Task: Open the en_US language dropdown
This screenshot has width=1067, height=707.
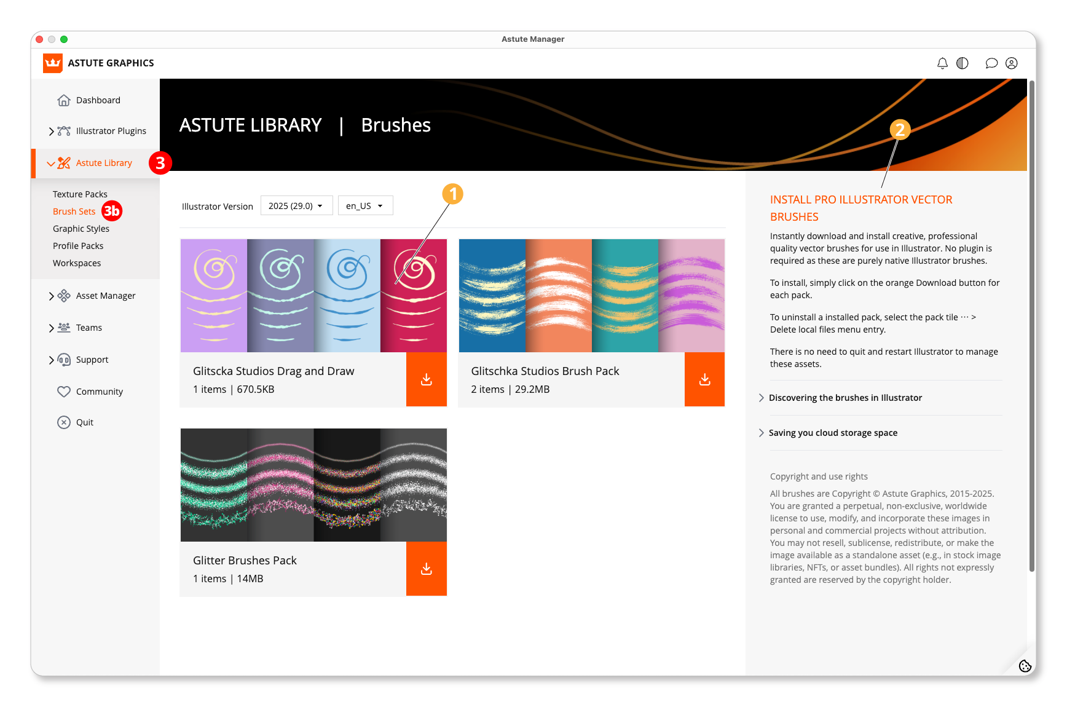Action: tap(365, 206)
